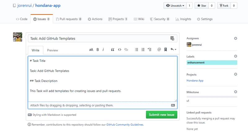Add a link with the chain icon

pyautogui.click(x=126, y=50)
